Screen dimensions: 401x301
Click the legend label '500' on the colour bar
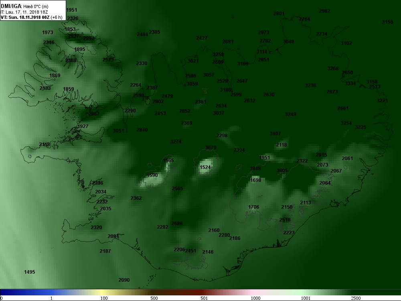pos(154,298)
